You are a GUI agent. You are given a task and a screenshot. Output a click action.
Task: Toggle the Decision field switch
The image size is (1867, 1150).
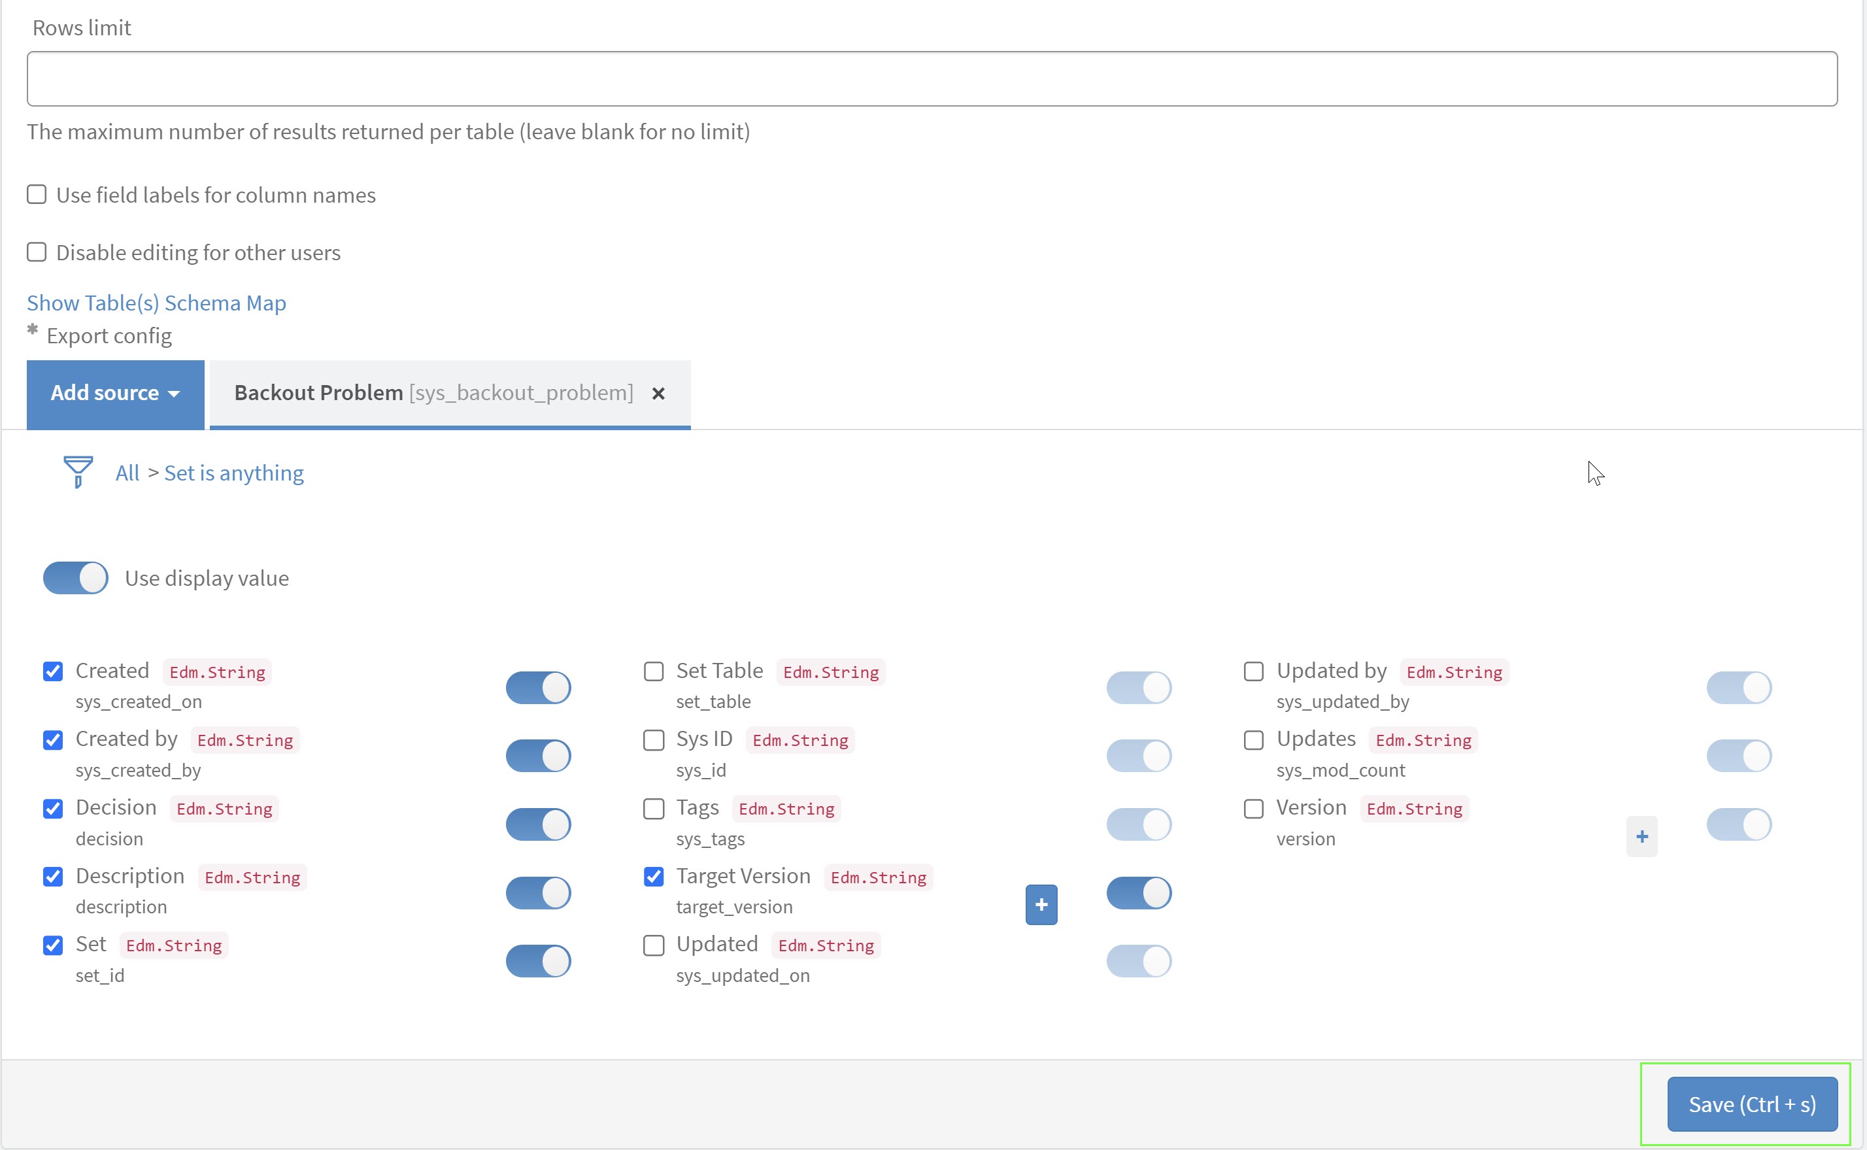[537, 824]
